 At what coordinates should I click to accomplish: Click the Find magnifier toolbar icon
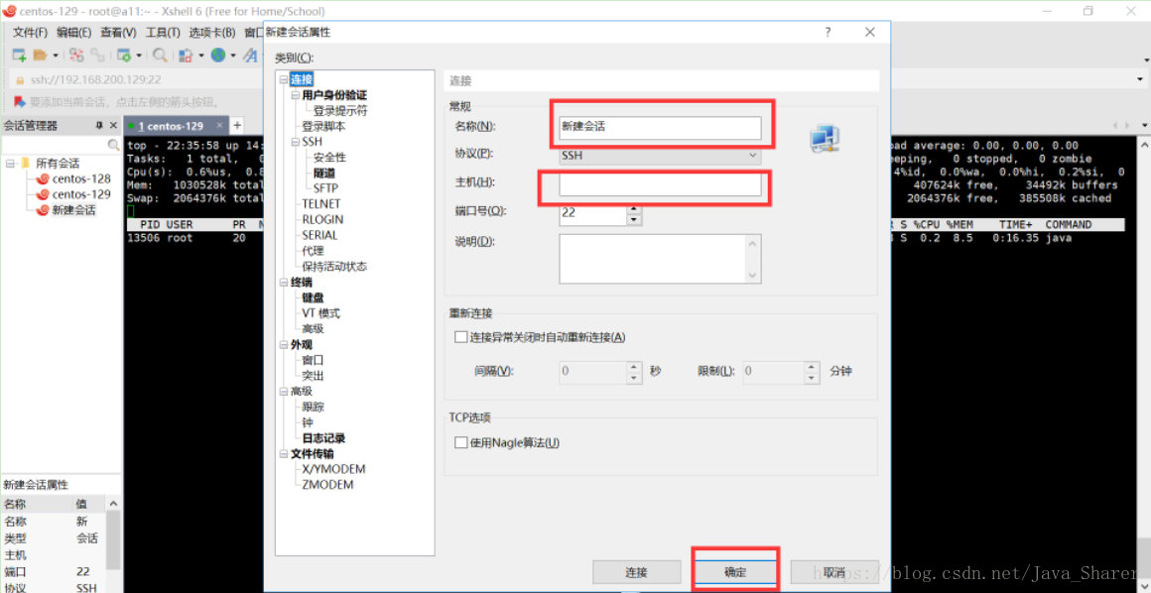[160, 56]
